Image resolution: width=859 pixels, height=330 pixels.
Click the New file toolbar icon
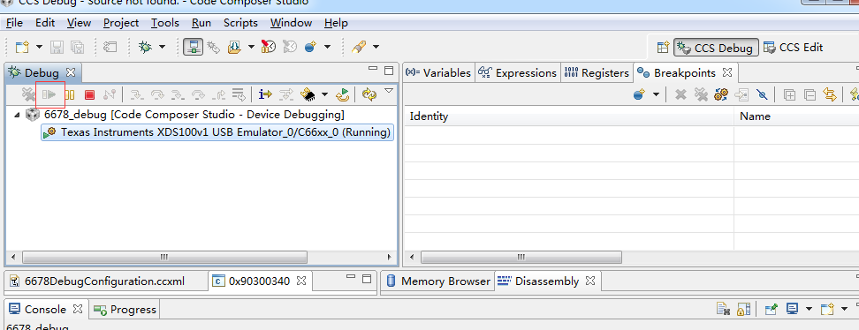(22, 47)
